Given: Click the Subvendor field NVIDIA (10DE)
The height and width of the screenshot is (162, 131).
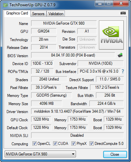Looking at the screenshot, I should [x=101, y=63].
